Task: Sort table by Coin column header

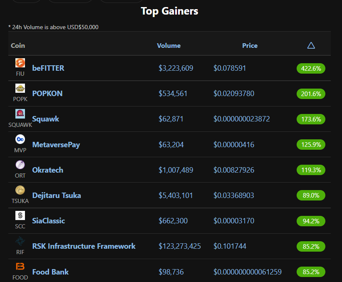Action: click(x=18, y=46)
